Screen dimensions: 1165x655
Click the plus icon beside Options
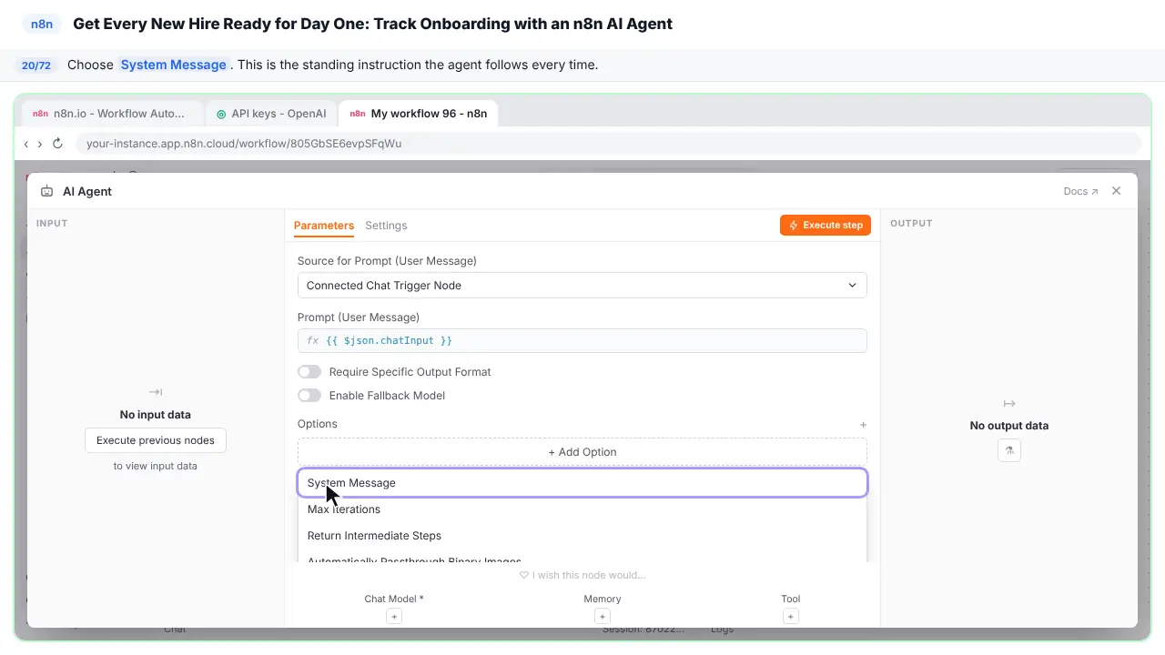click(863, 425)
